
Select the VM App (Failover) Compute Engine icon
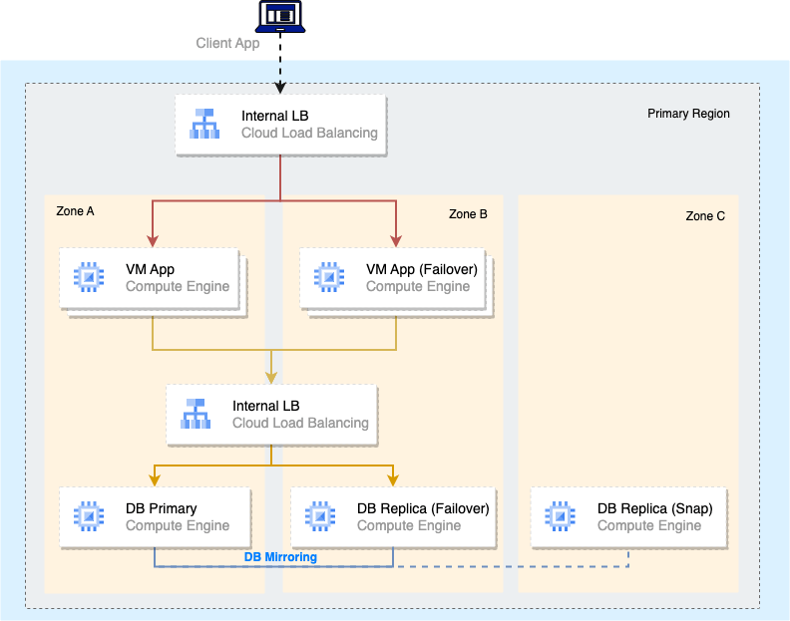[x=329, y=277]
